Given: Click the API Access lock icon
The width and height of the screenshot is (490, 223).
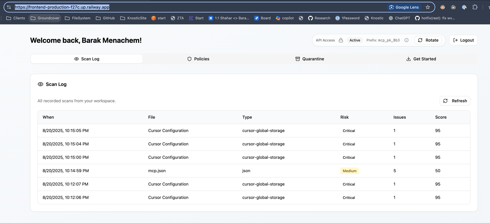Looking at the screenshot, I should click(341, 40).
